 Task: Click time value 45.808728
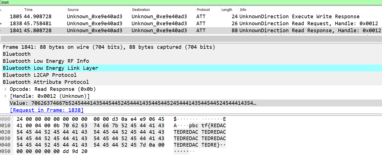coord(38,31)
